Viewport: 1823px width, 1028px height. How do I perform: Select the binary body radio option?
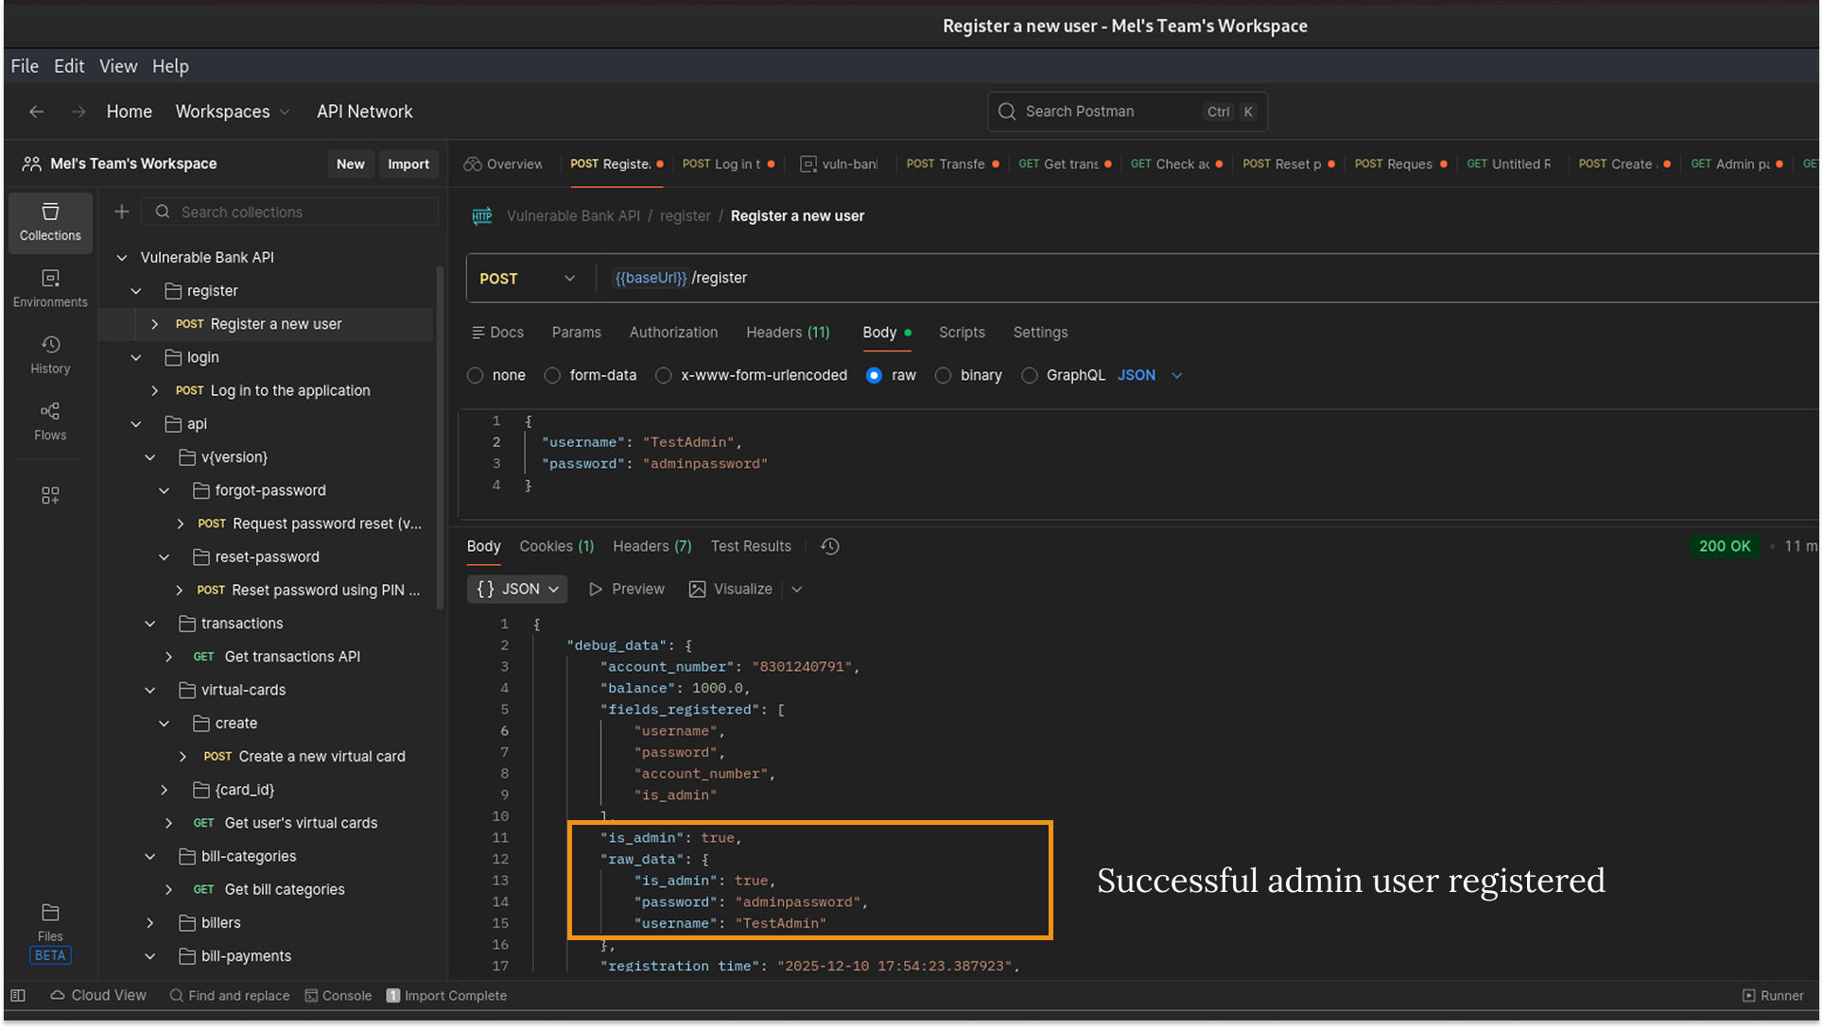click(943, 375)
